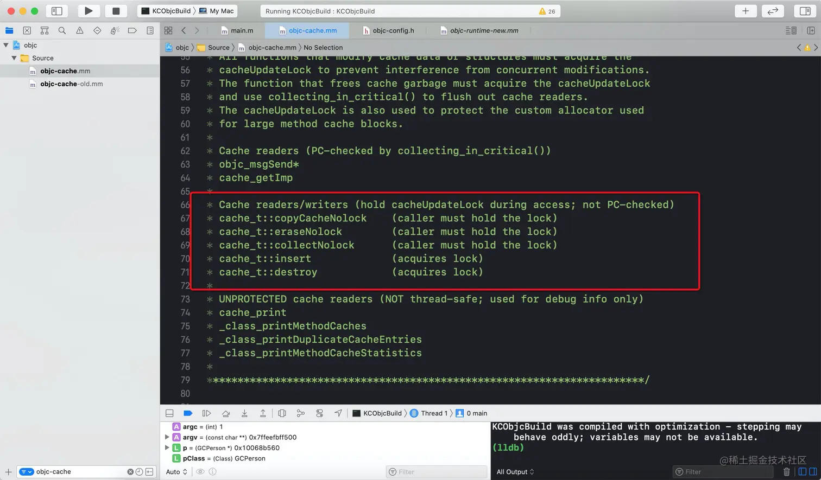Clear the console with trash icon
The width and height of the screenshot is (821, 480).
(x=786, y=472)
